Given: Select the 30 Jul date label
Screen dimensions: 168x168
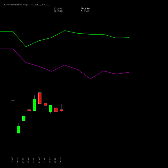Looking at the screenshot, I should pos(60,160).
